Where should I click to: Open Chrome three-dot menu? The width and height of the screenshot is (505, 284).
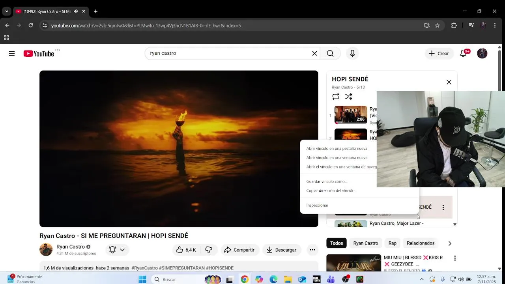coord(495,25)
